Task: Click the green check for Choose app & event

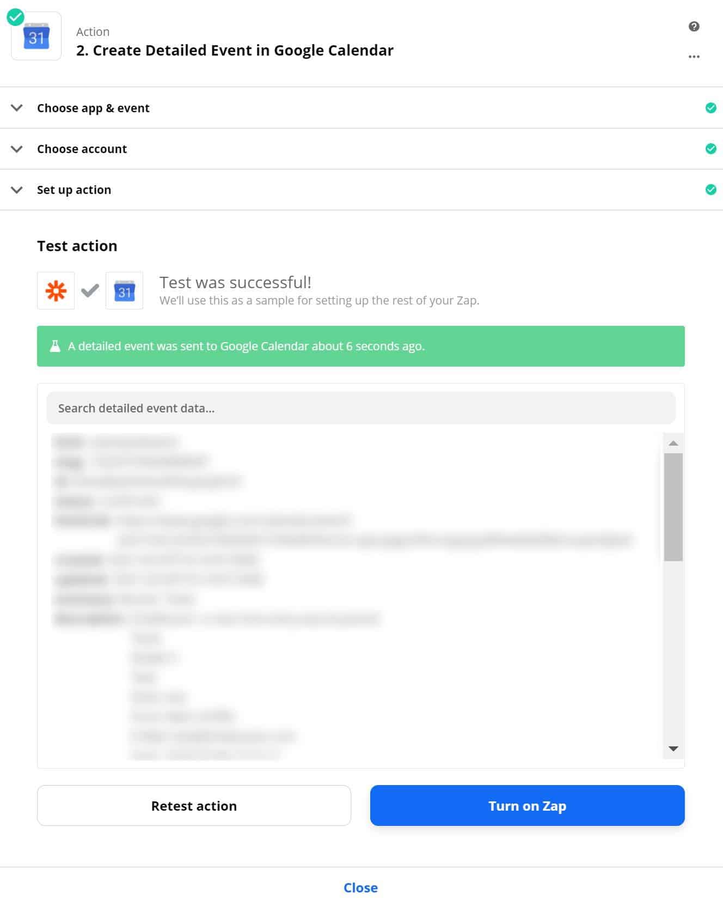Action: coord(710,108)
